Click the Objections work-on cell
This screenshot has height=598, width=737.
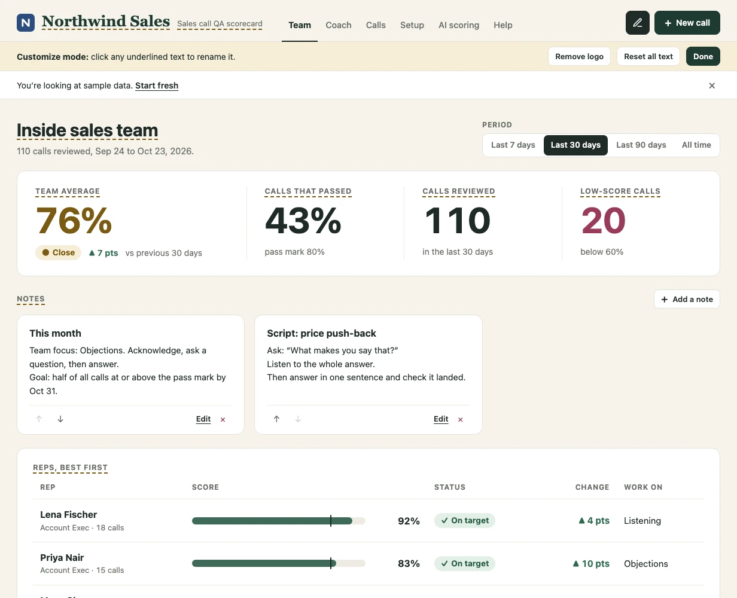pyautogui.click(x=646, y=563)
